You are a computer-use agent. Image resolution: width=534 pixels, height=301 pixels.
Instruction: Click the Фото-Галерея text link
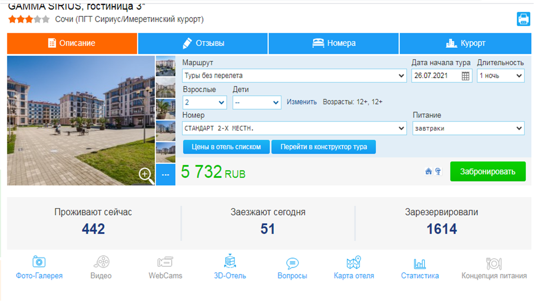[x=39, y=276]
